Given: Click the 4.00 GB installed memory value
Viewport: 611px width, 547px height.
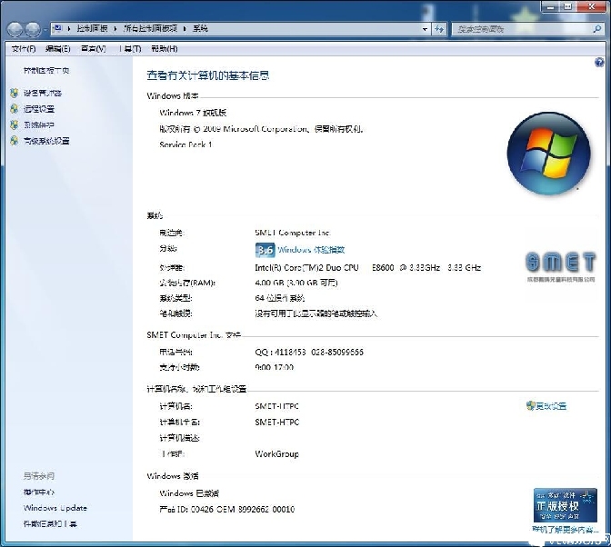Looking at the screenshot, I should click(296, 283).
